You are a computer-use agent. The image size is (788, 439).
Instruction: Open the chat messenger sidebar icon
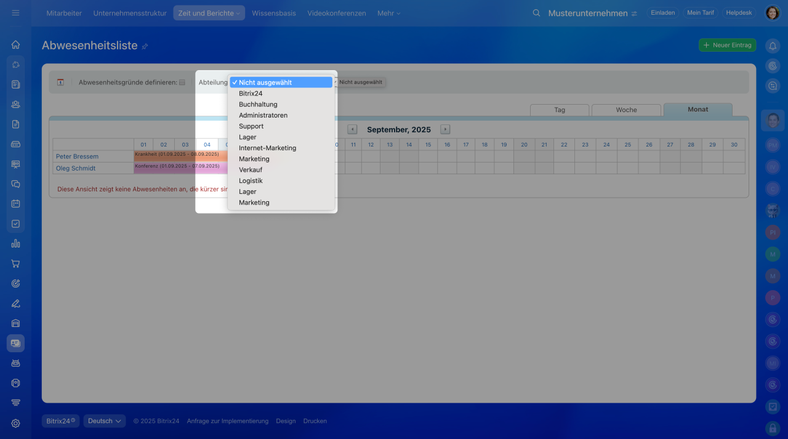tap(15, 183)
